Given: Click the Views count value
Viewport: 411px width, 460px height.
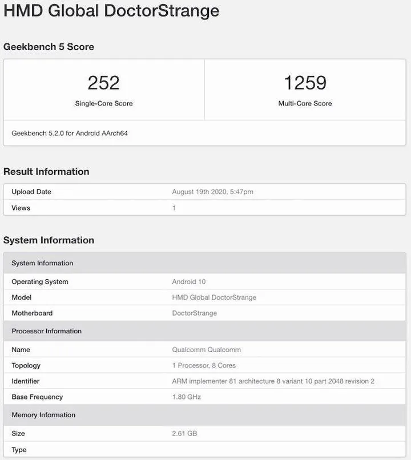Looking at the screenshot, I should click(x=174, y=208).
